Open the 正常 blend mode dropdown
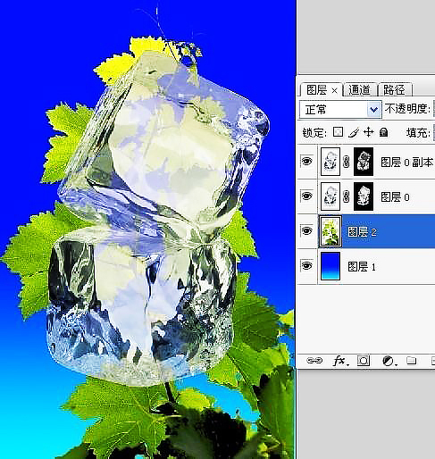Viewport: 435px width, 459px height. click(340, 110)
